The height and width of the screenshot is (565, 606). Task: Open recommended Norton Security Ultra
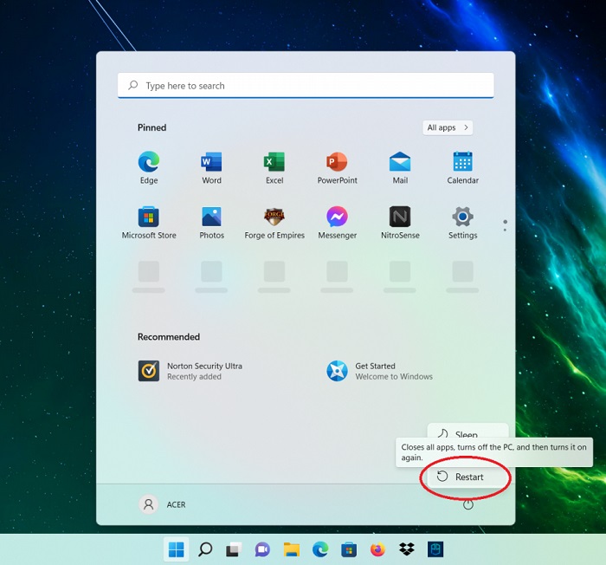[x=190, y=371]
